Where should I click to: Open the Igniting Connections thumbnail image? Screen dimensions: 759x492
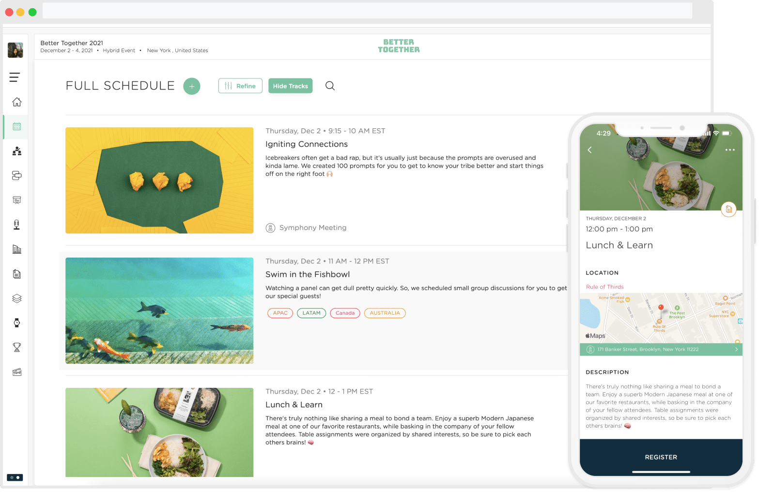(159, 180)
